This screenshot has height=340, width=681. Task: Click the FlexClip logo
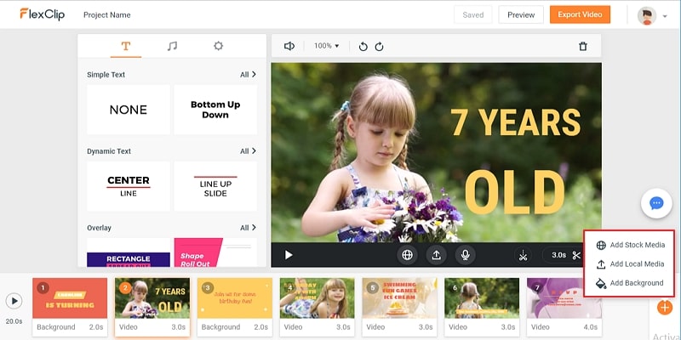[42, 14]
